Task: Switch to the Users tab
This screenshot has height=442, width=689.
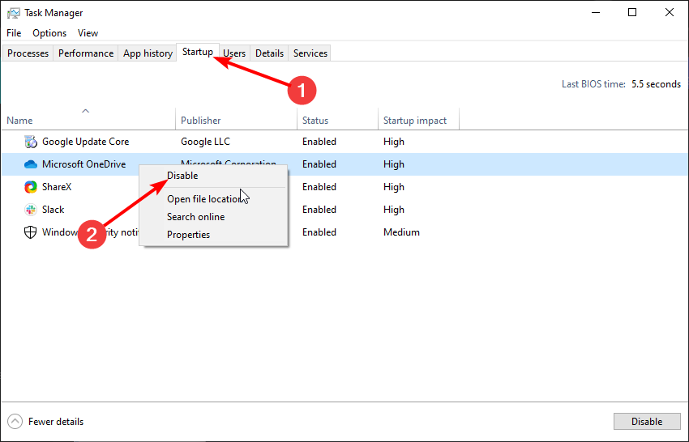Action: (234, 53)
